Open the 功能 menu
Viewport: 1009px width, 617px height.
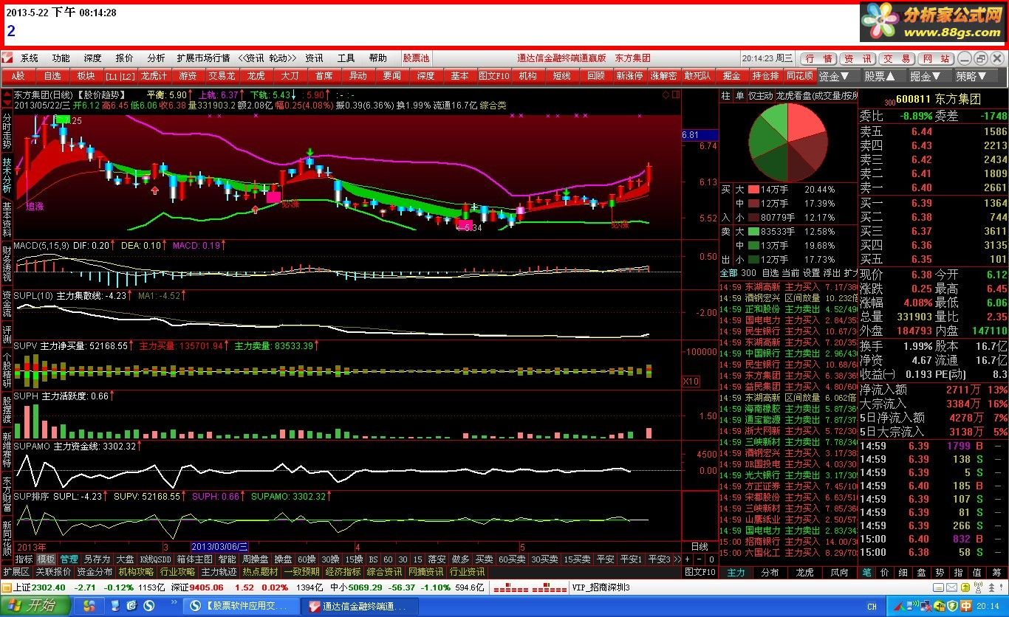[x=61, y=58]
